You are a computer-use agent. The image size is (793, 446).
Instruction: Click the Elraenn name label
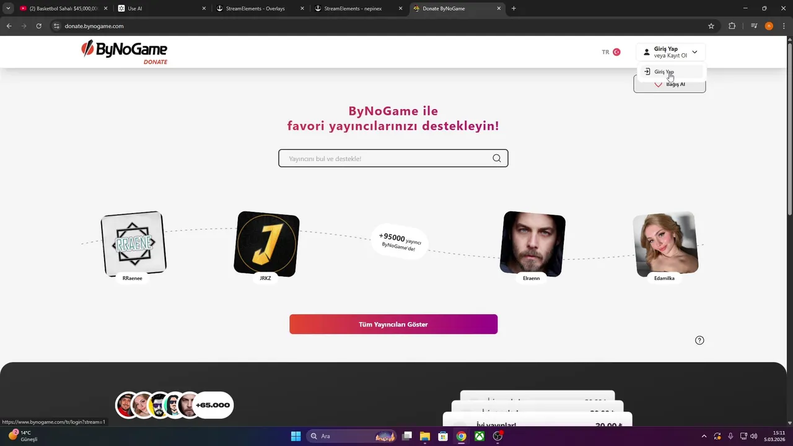click(x=532, y=278)
